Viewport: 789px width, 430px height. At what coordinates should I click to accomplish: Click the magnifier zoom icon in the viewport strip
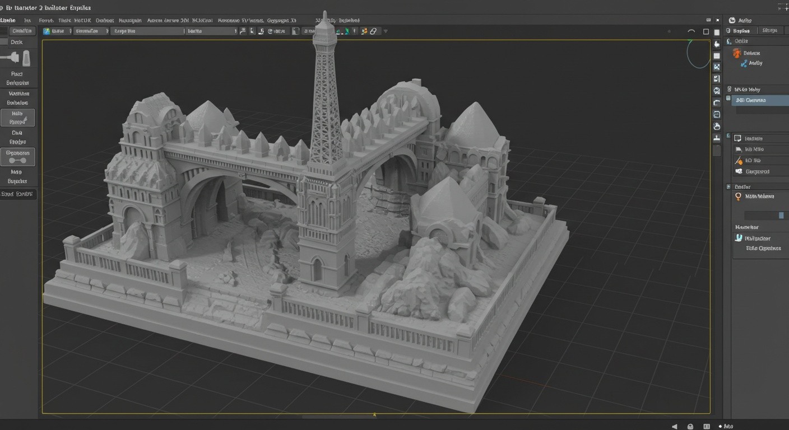[x=717, y=91]
